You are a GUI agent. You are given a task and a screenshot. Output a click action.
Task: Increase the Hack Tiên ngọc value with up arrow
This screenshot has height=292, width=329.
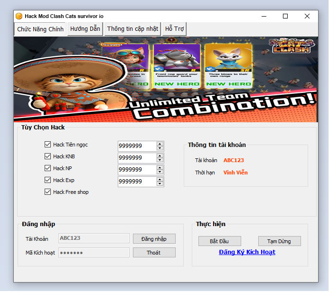click(x=160, y=144)
